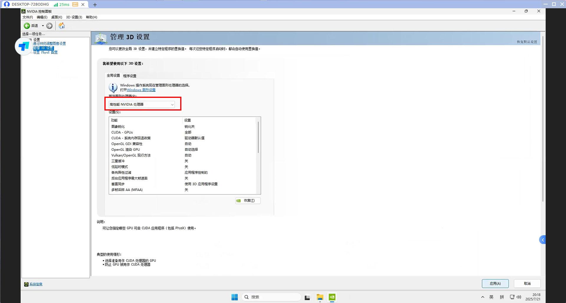Click 应用(A) apply button
The height and width of the screenshot is (303, 566).
click(495, 284)
